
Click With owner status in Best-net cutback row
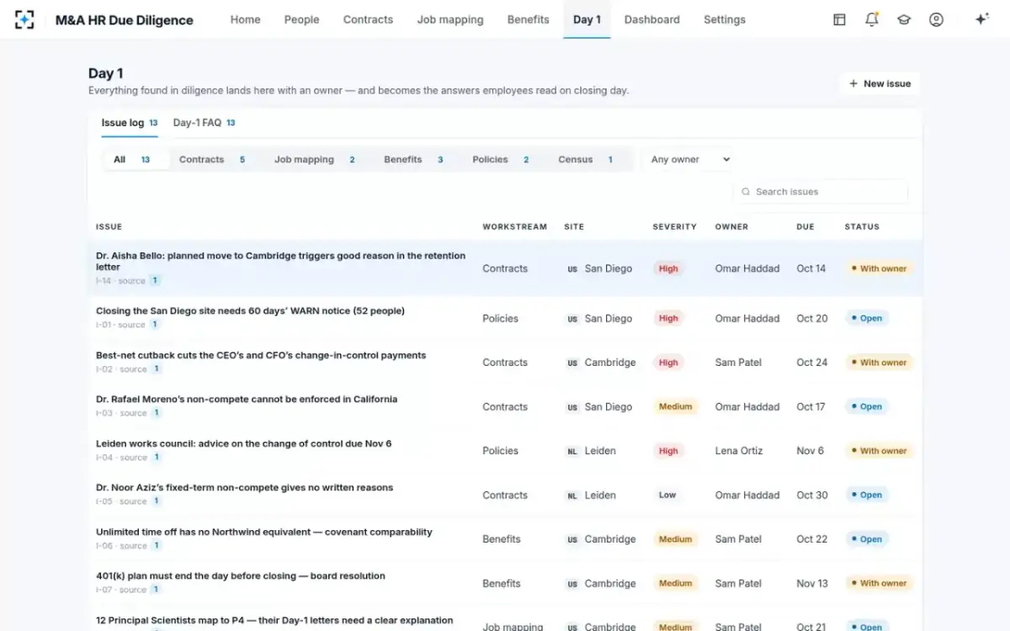pos(879,363)
